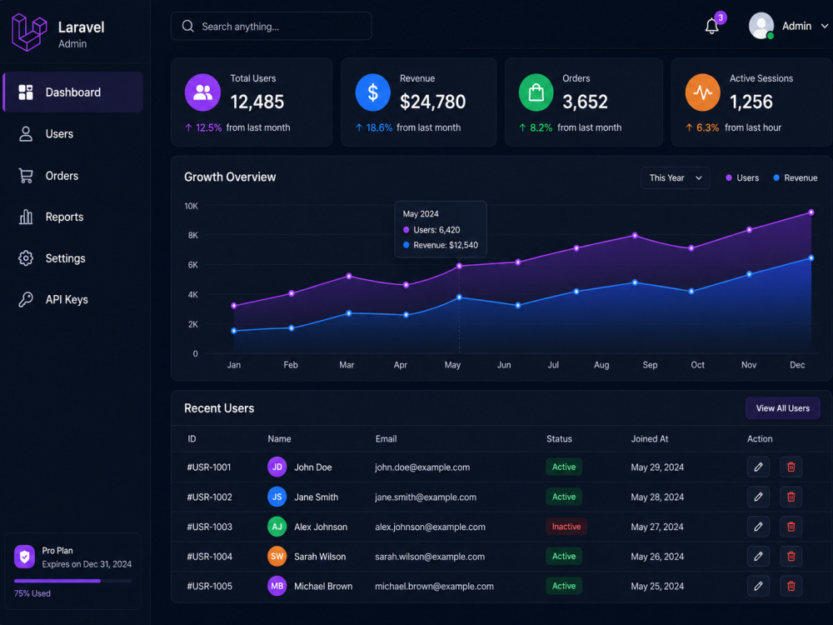Click the blue Revenue dollar icon
This screenshot has width=833, height=625.
(x=372, y=92)
